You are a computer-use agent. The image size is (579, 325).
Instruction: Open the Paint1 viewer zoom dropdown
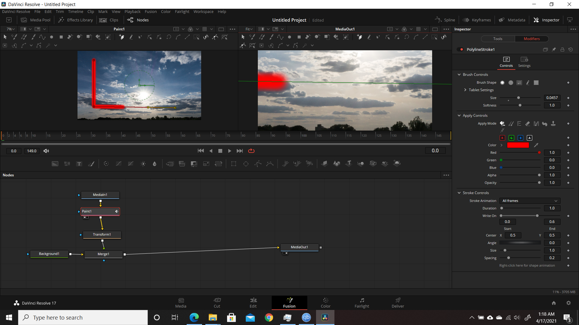11,29
